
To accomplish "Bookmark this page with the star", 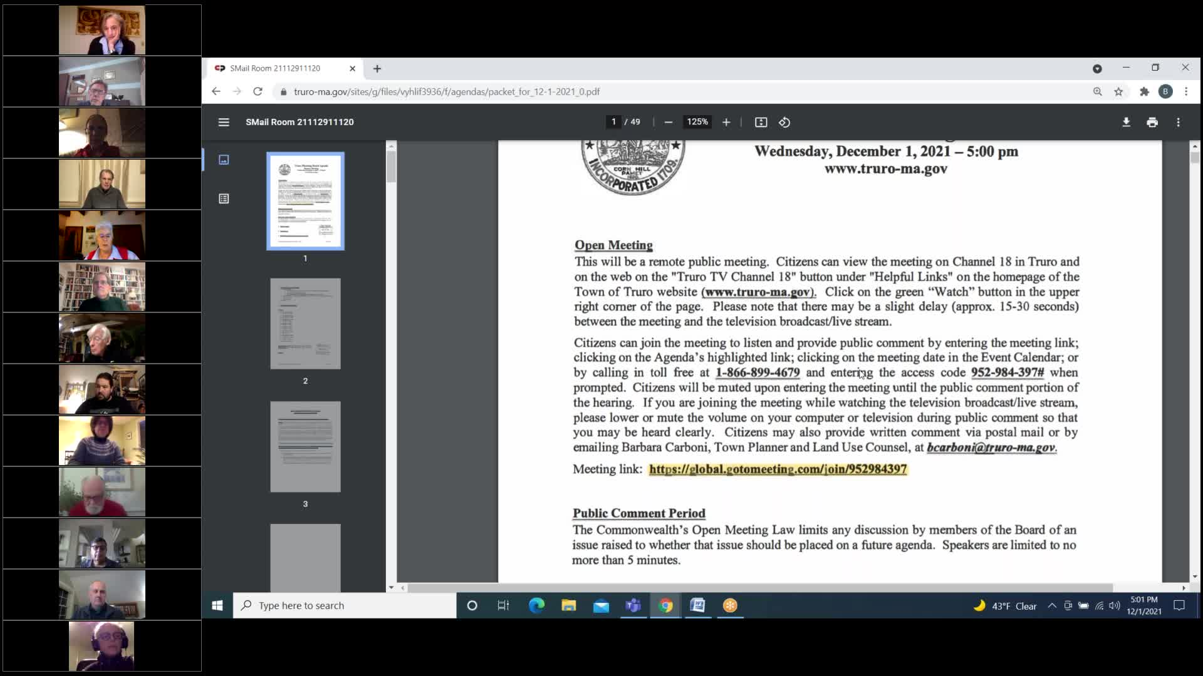I will (x=1119, y=91).
